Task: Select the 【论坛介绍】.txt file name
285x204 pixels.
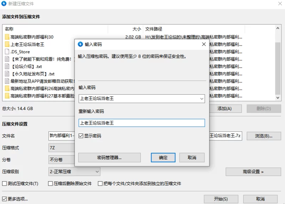Action: pos(26,67)
